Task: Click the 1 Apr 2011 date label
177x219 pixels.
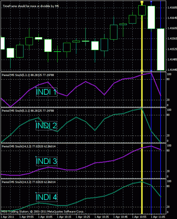Action: click(7, 217)
